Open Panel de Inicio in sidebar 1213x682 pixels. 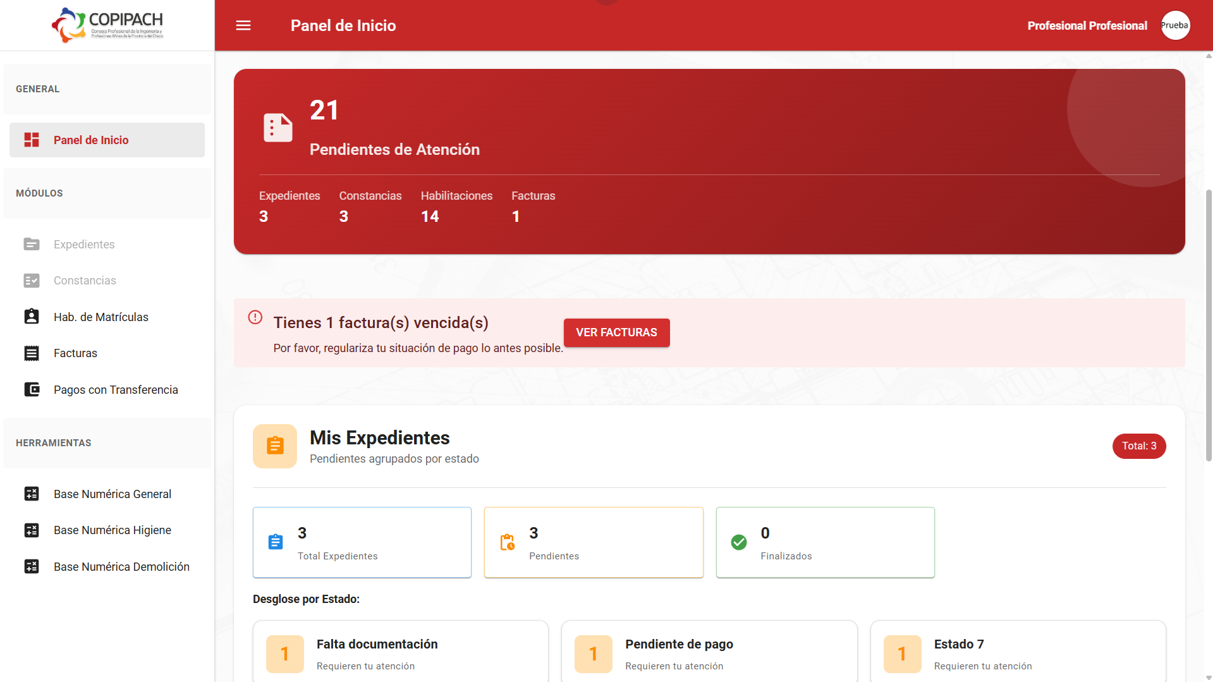107,140
